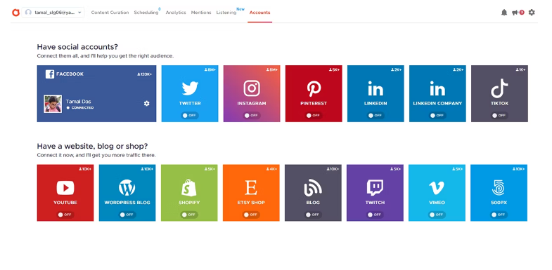Screen dimensions: 552x270
Task: Turn on the Twitter toggle
Action: 190,115
